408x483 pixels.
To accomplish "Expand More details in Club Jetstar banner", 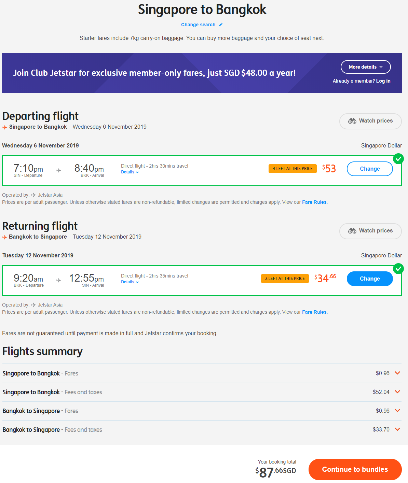I will [x=366, y=67].
